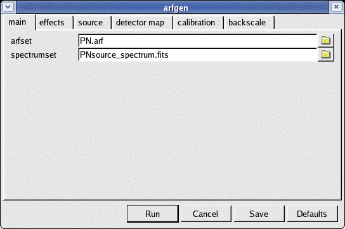Open the window menu arrow in title bar
The image size is (345, 229).
coord(8,7)
